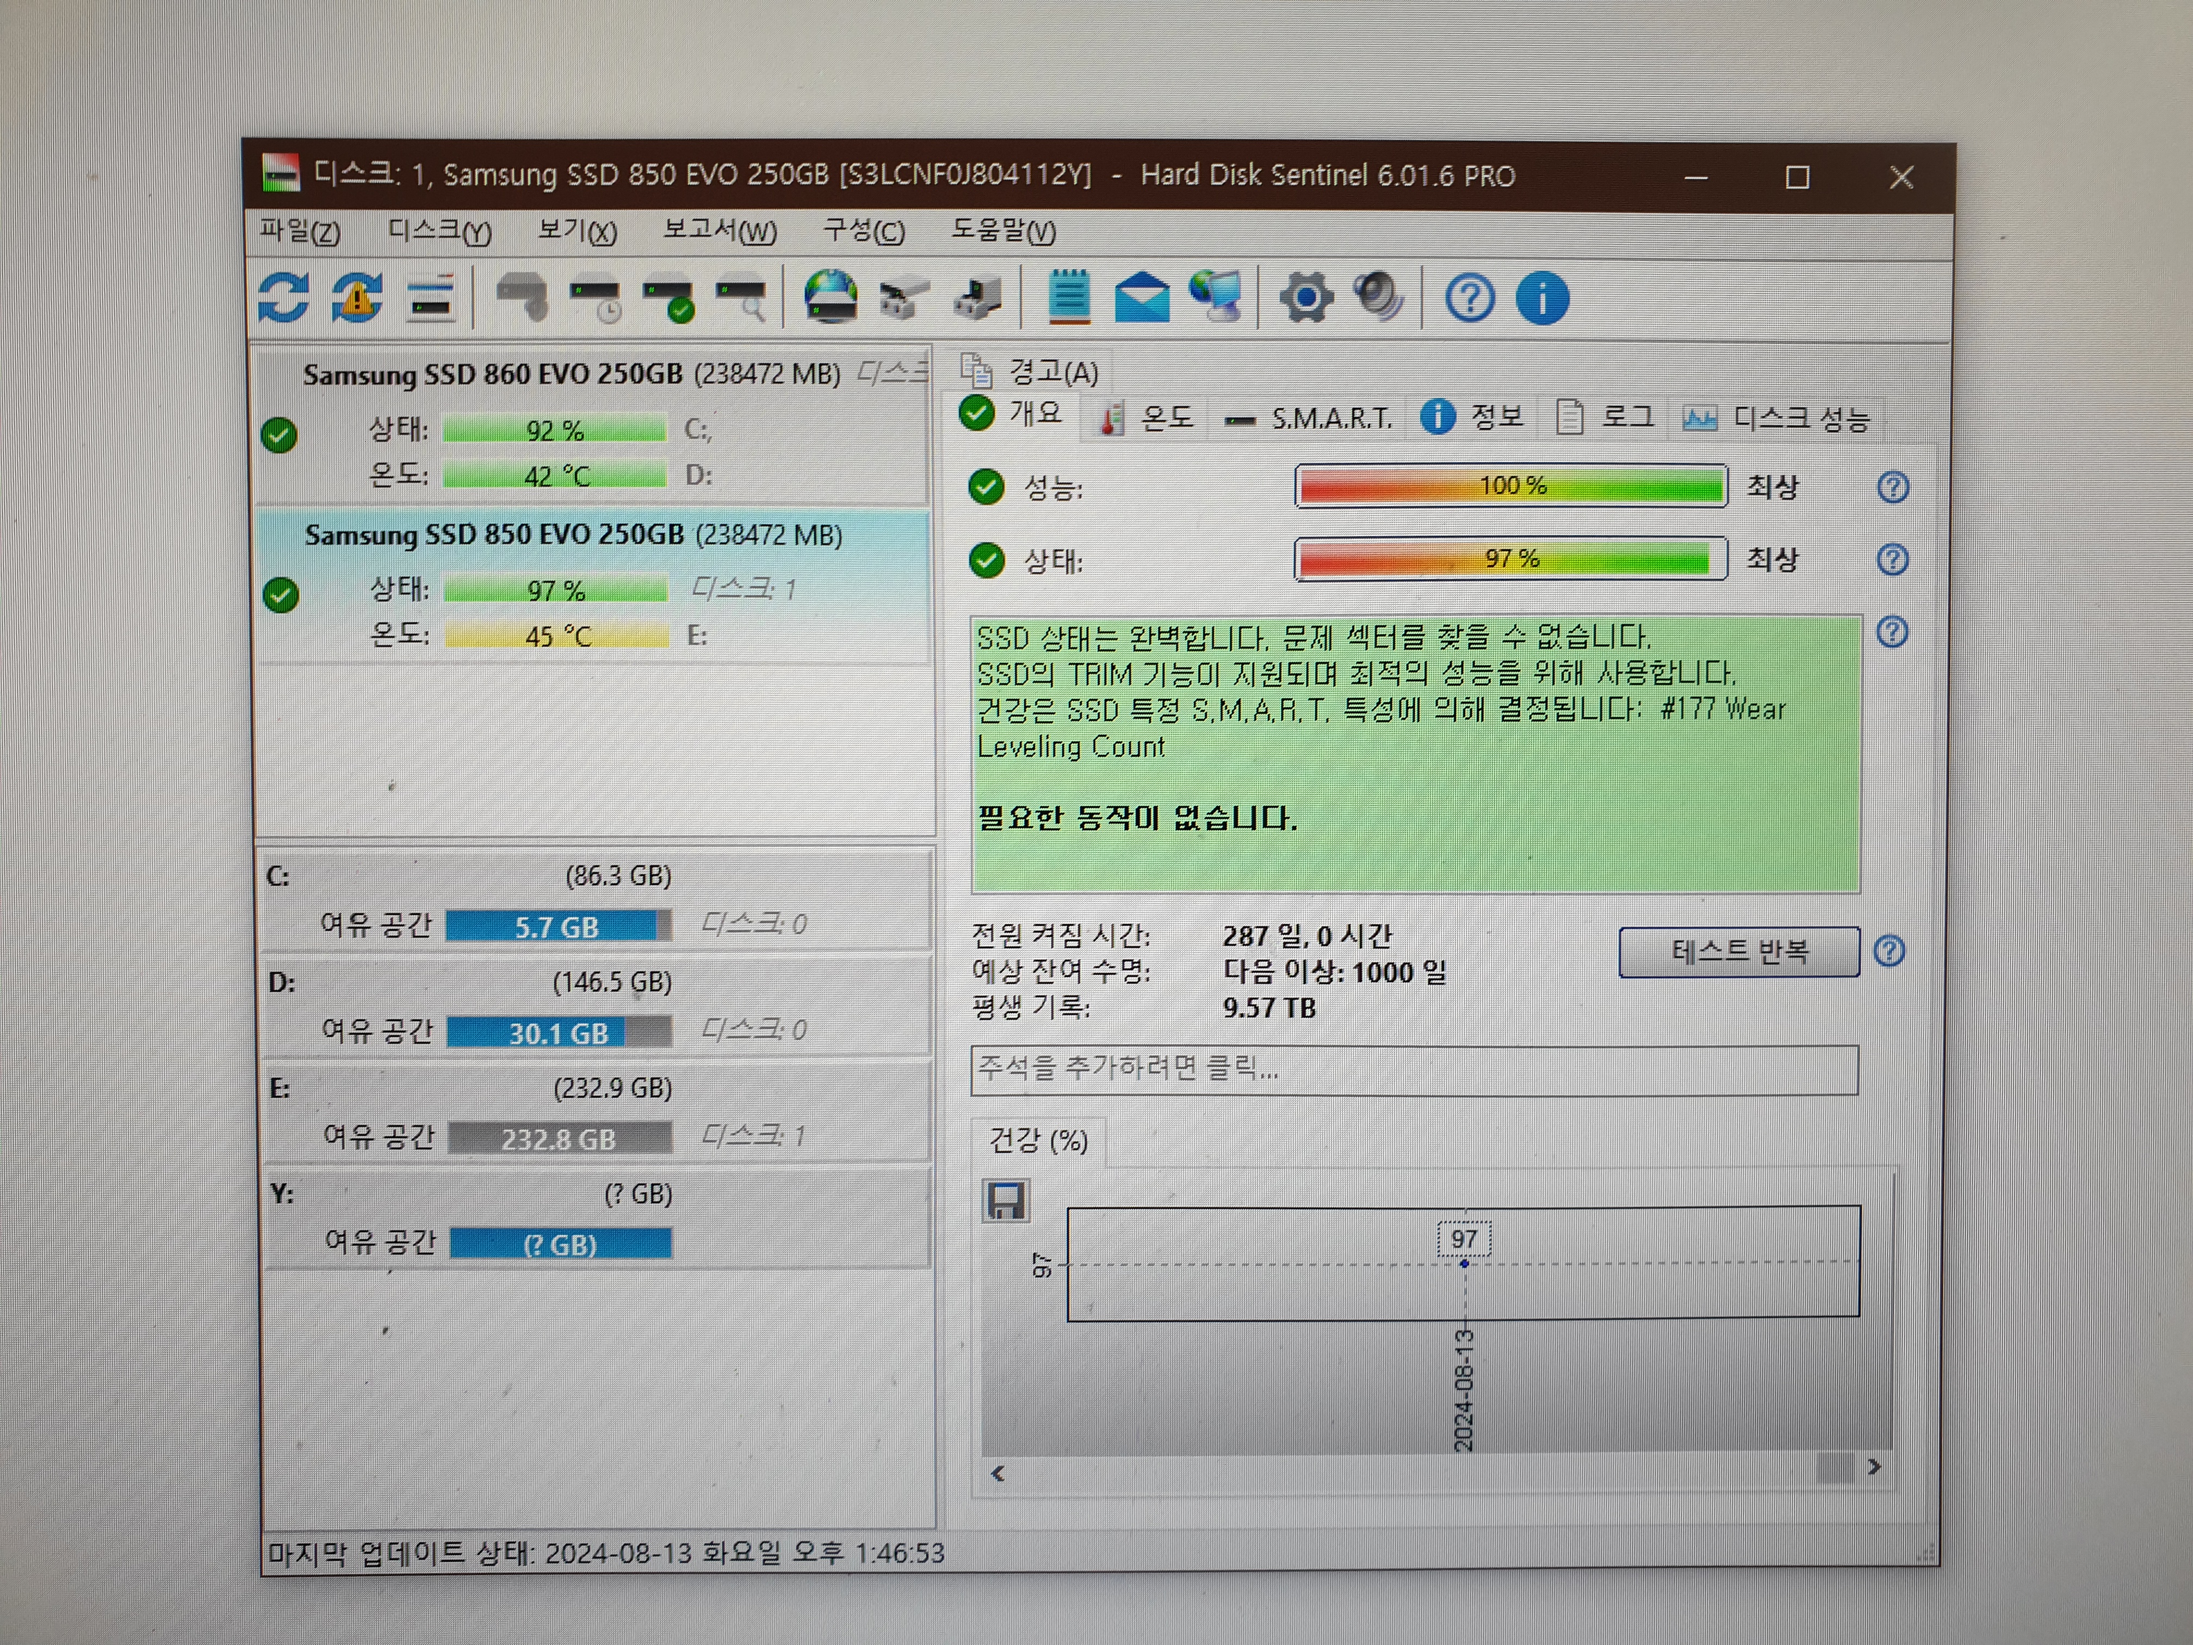Click the 상태 97 % health bar on right
The height and width of the screenshot is (1645, 2193).
(x=1512, y=559)
